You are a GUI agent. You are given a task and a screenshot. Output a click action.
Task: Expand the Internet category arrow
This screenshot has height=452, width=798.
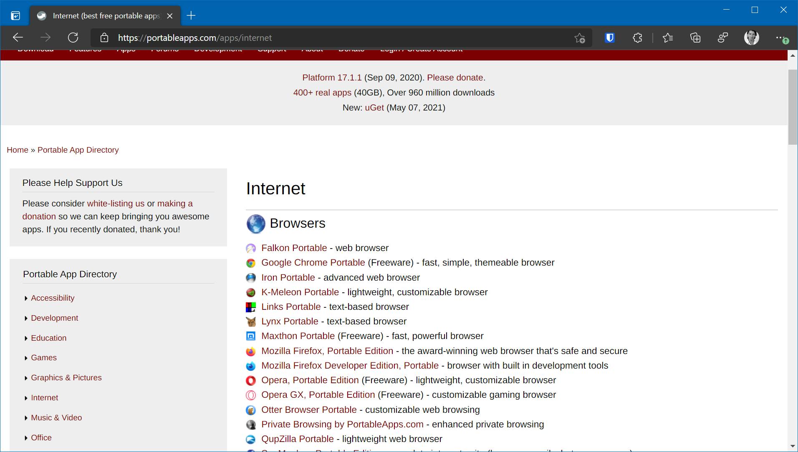26,398
